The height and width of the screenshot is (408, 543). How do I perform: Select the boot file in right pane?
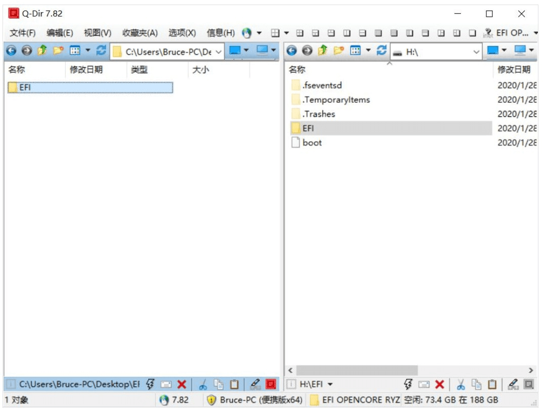(312, 143)
